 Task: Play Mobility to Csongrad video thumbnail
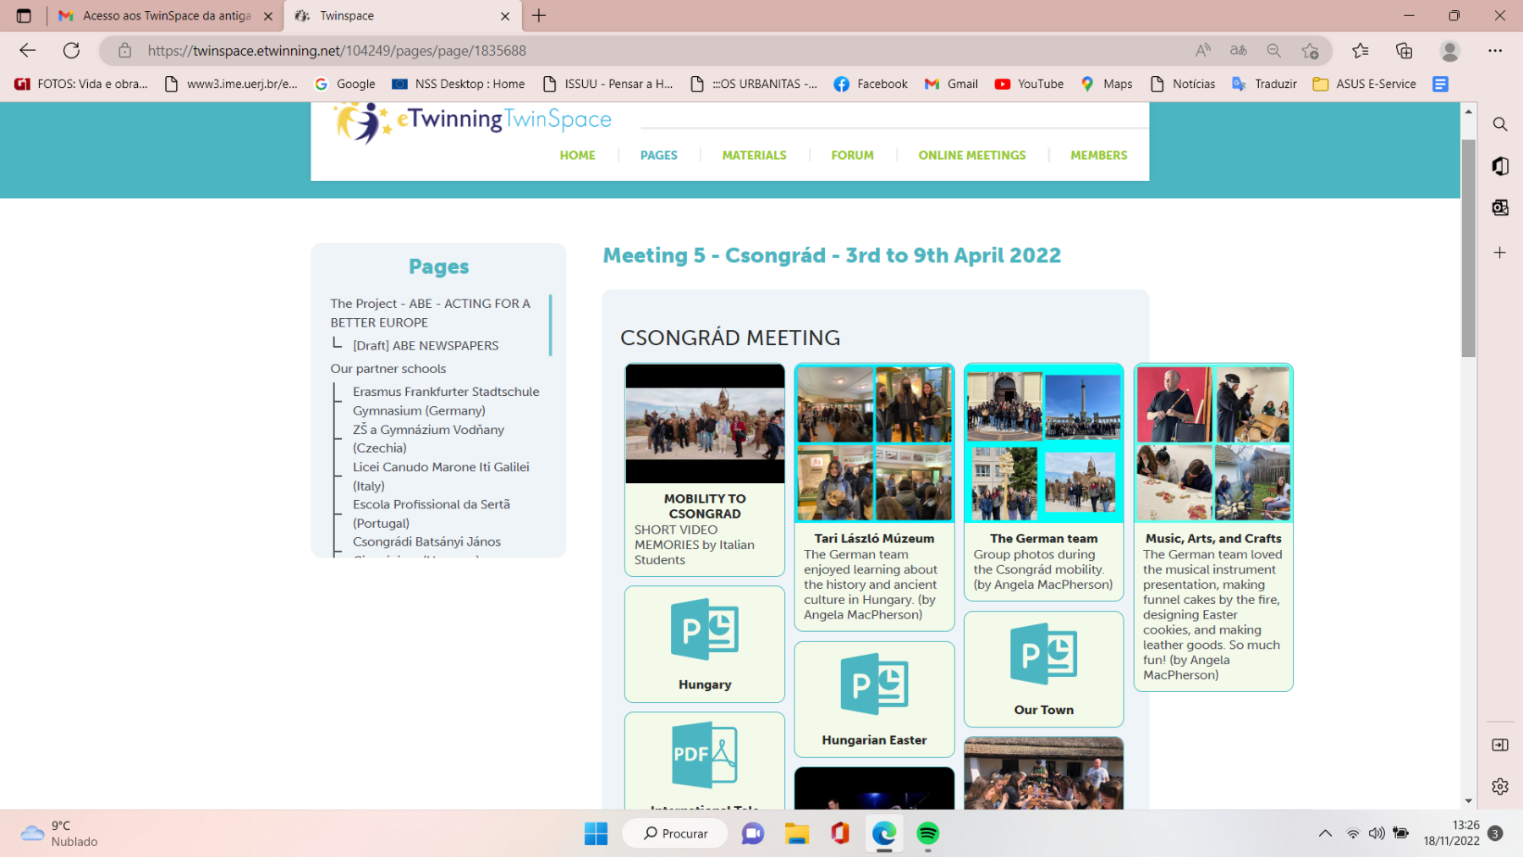tap(705, 424)
